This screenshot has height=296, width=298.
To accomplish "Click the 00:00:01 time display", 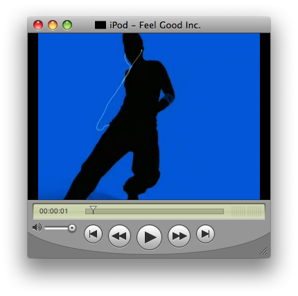I will point(53,211).
